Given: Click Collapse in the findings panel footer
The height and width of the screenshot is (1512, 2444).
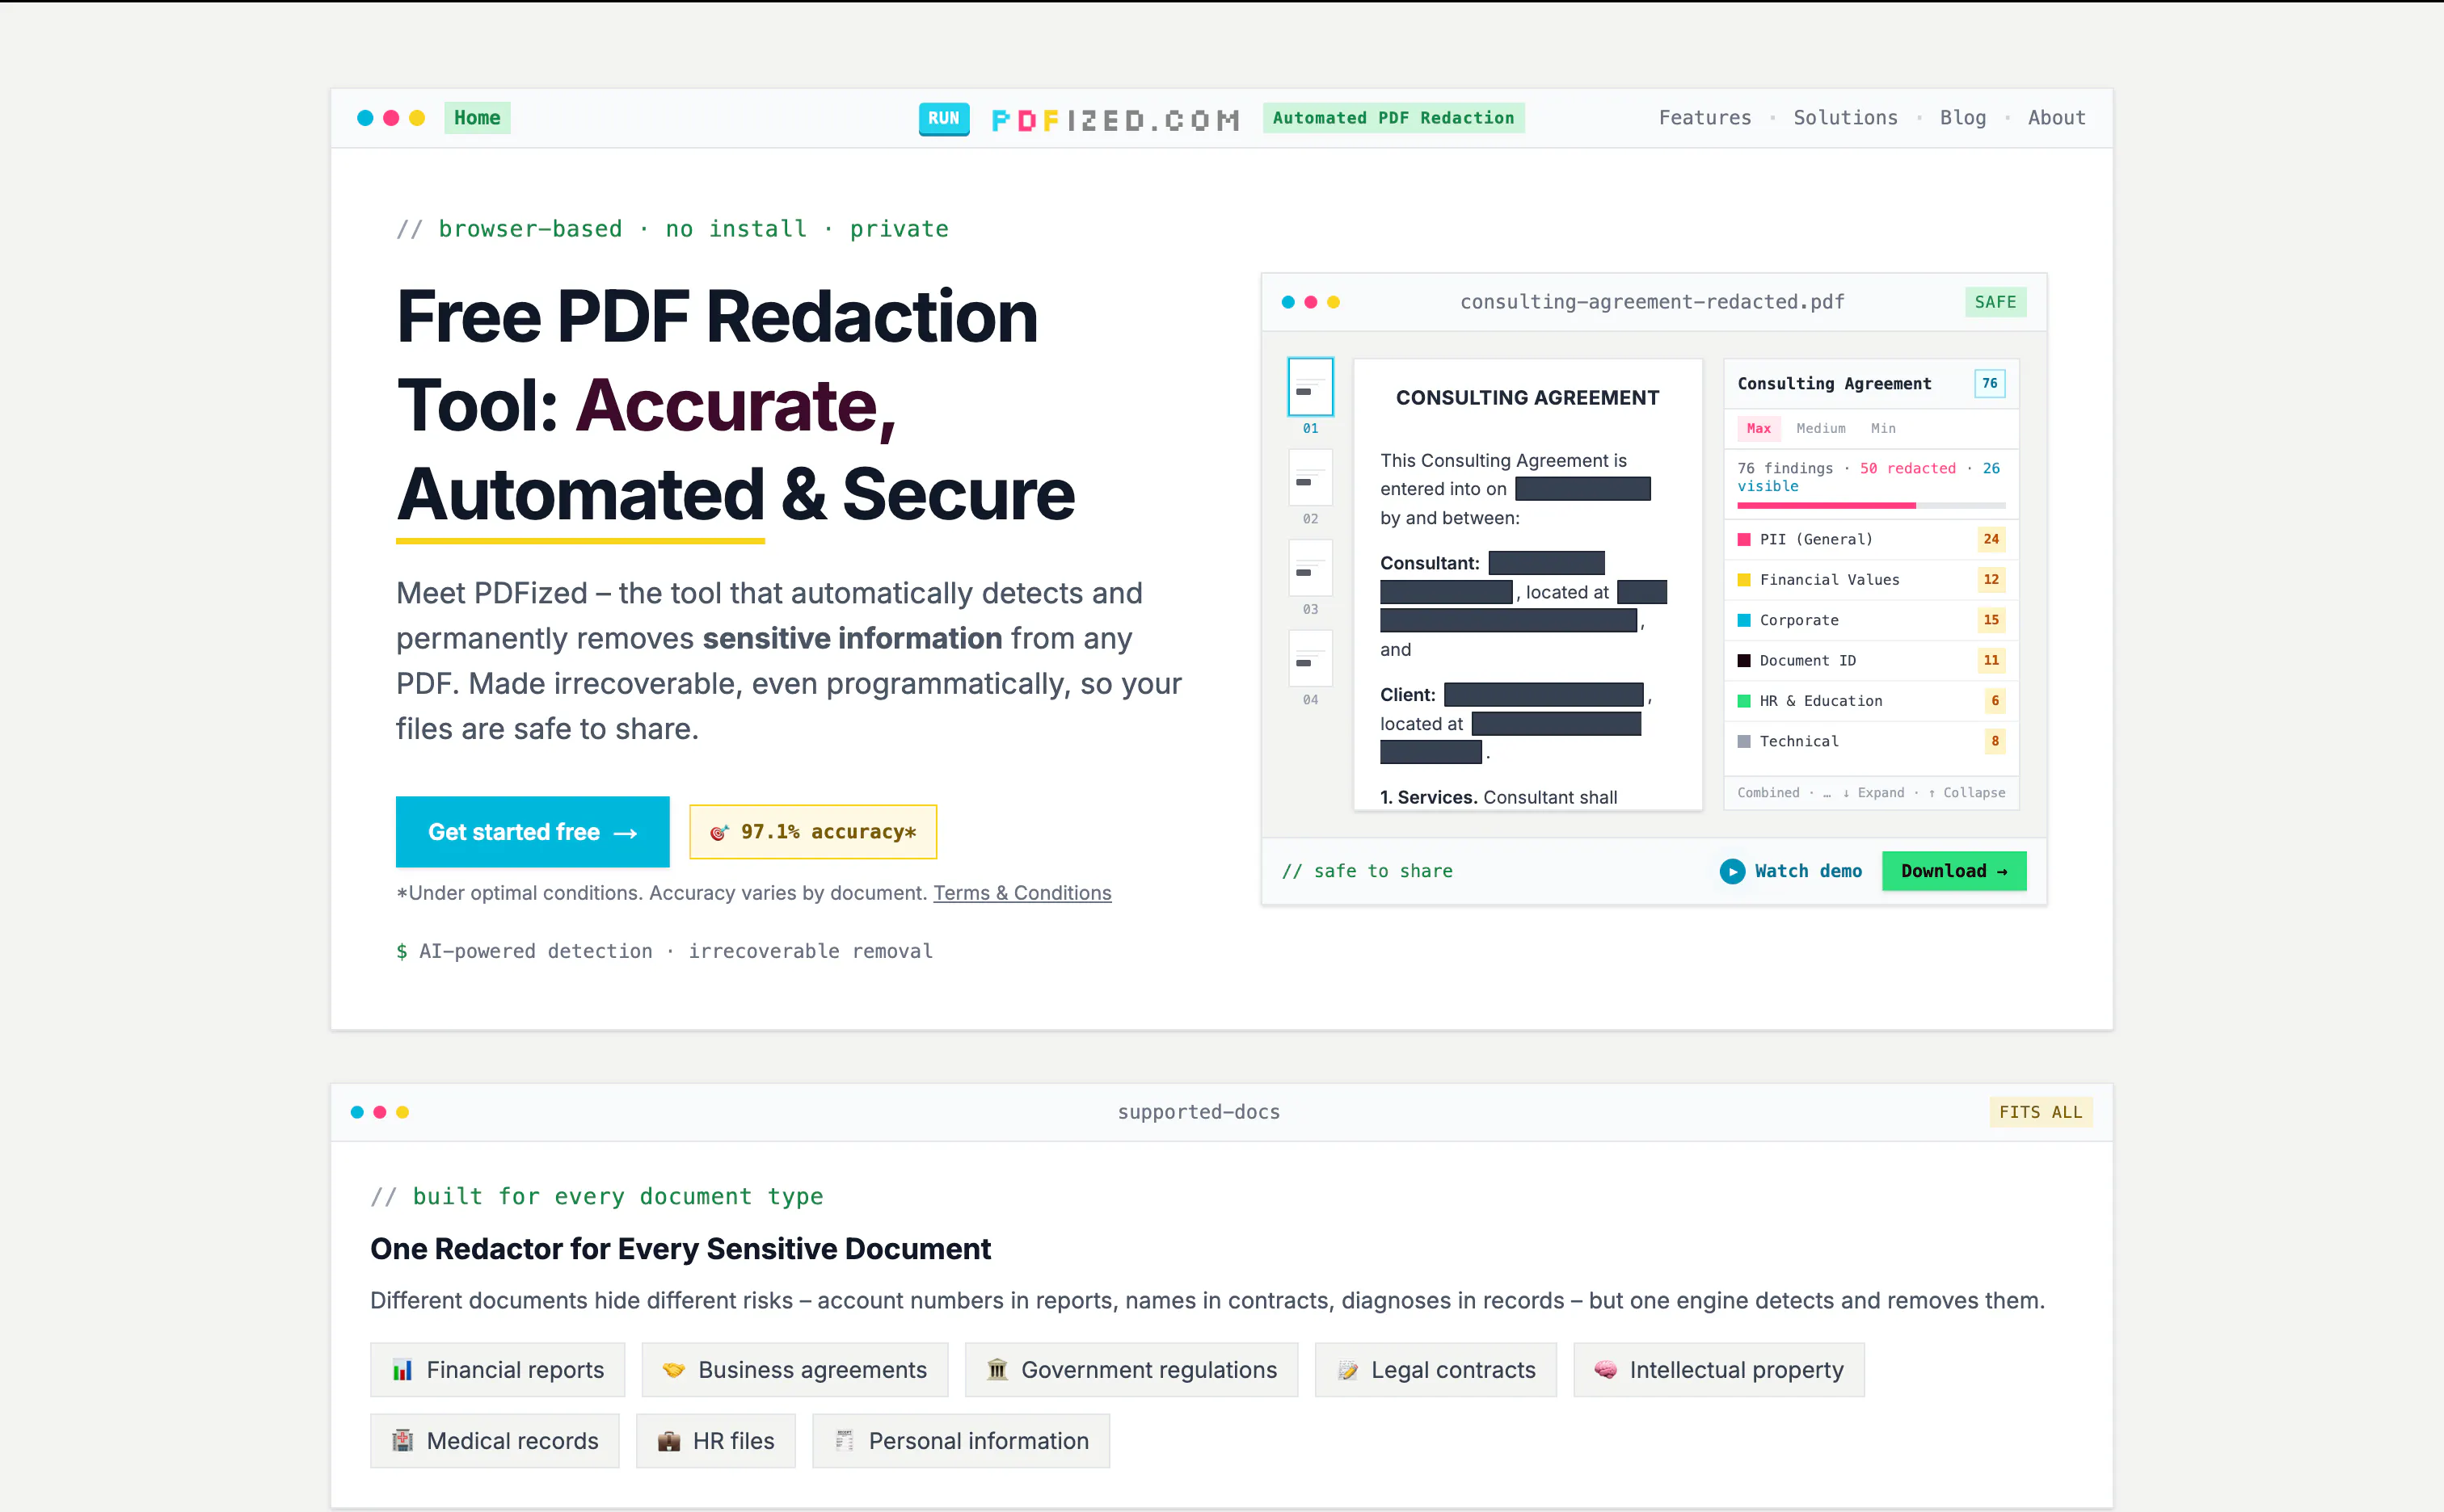Looking at the screenshot, I should coord(1967,793).
